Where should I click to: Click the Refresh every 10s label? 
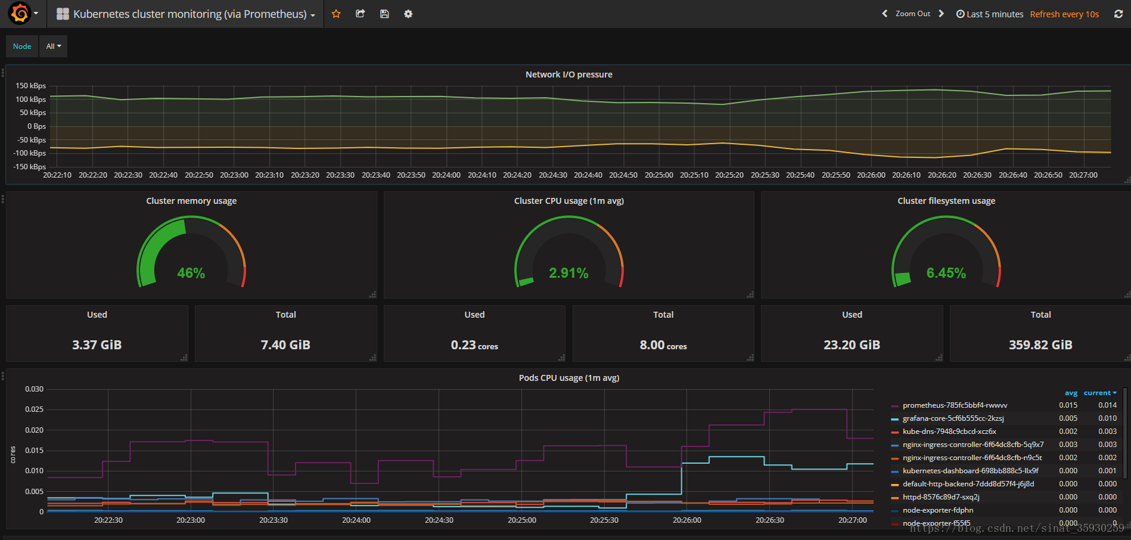pyautogui.click(x=1064, y=14)
